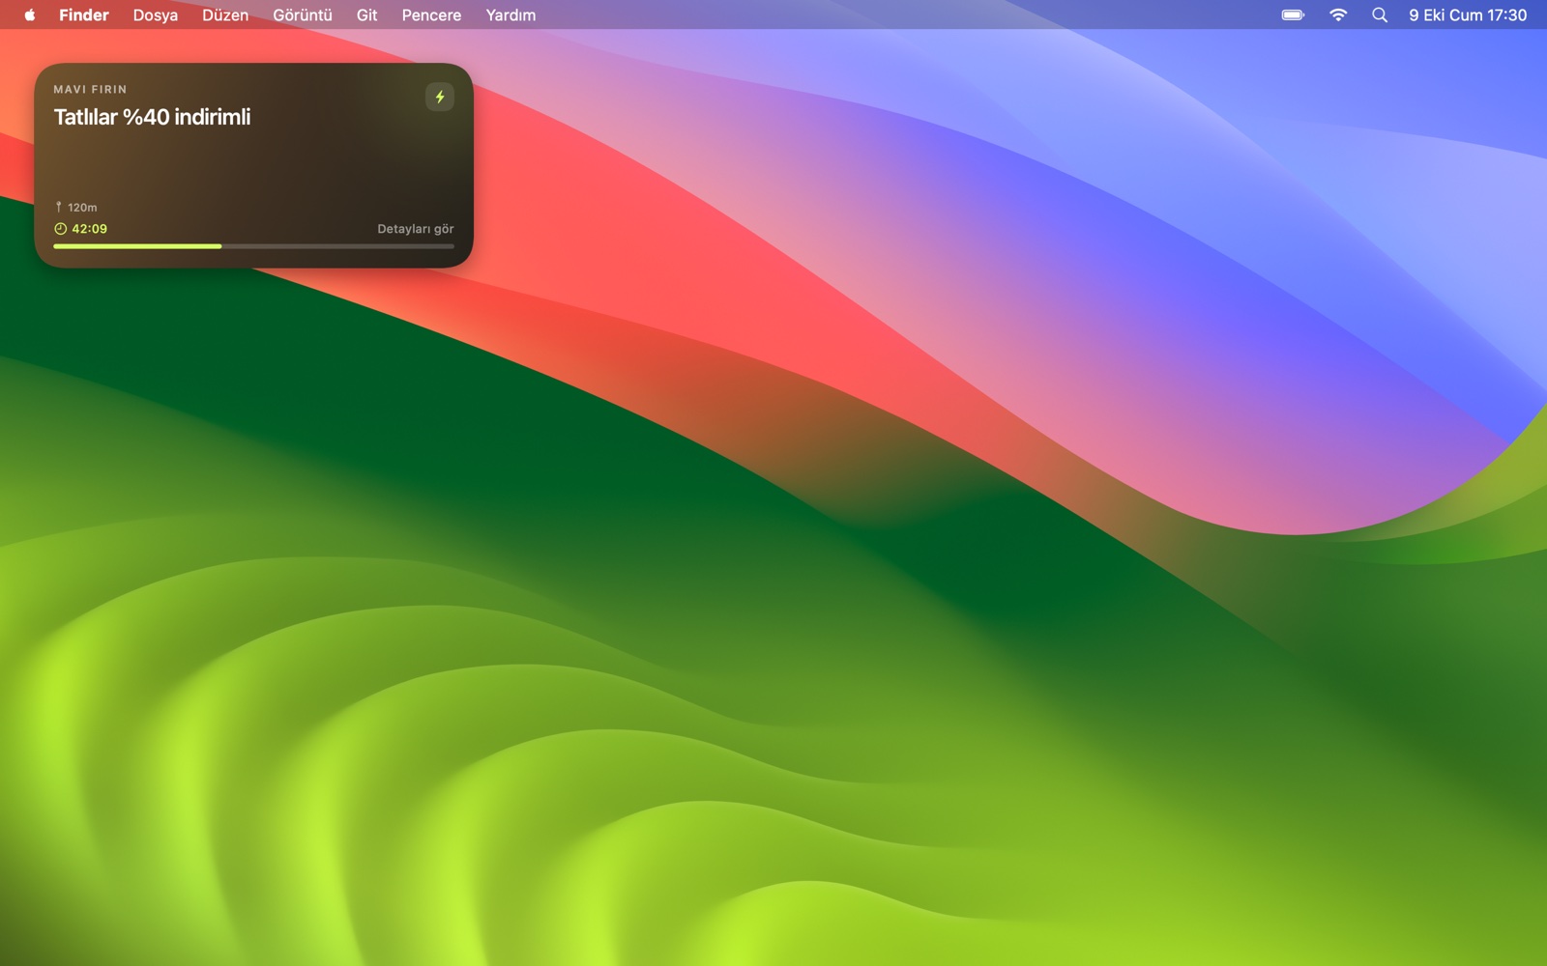Click the countdown progress bar in widget

pos(253,246)
